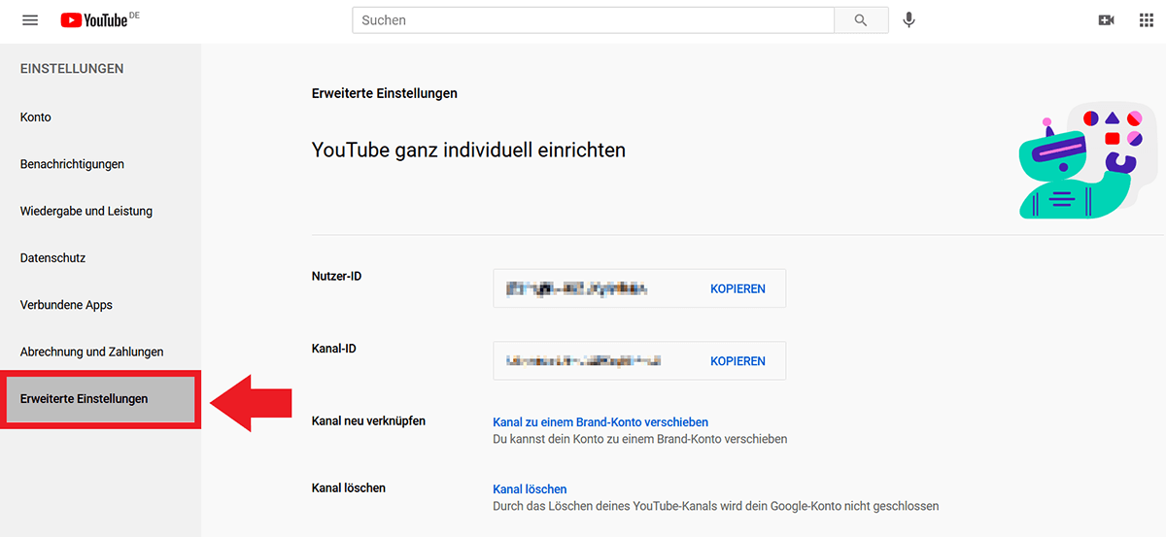Image resolution: width=1166 pixels, height=537 pixels.
Task: Select Abrechnung und Zahlungen
Action: pyautogui.click(x=91, y=352)
